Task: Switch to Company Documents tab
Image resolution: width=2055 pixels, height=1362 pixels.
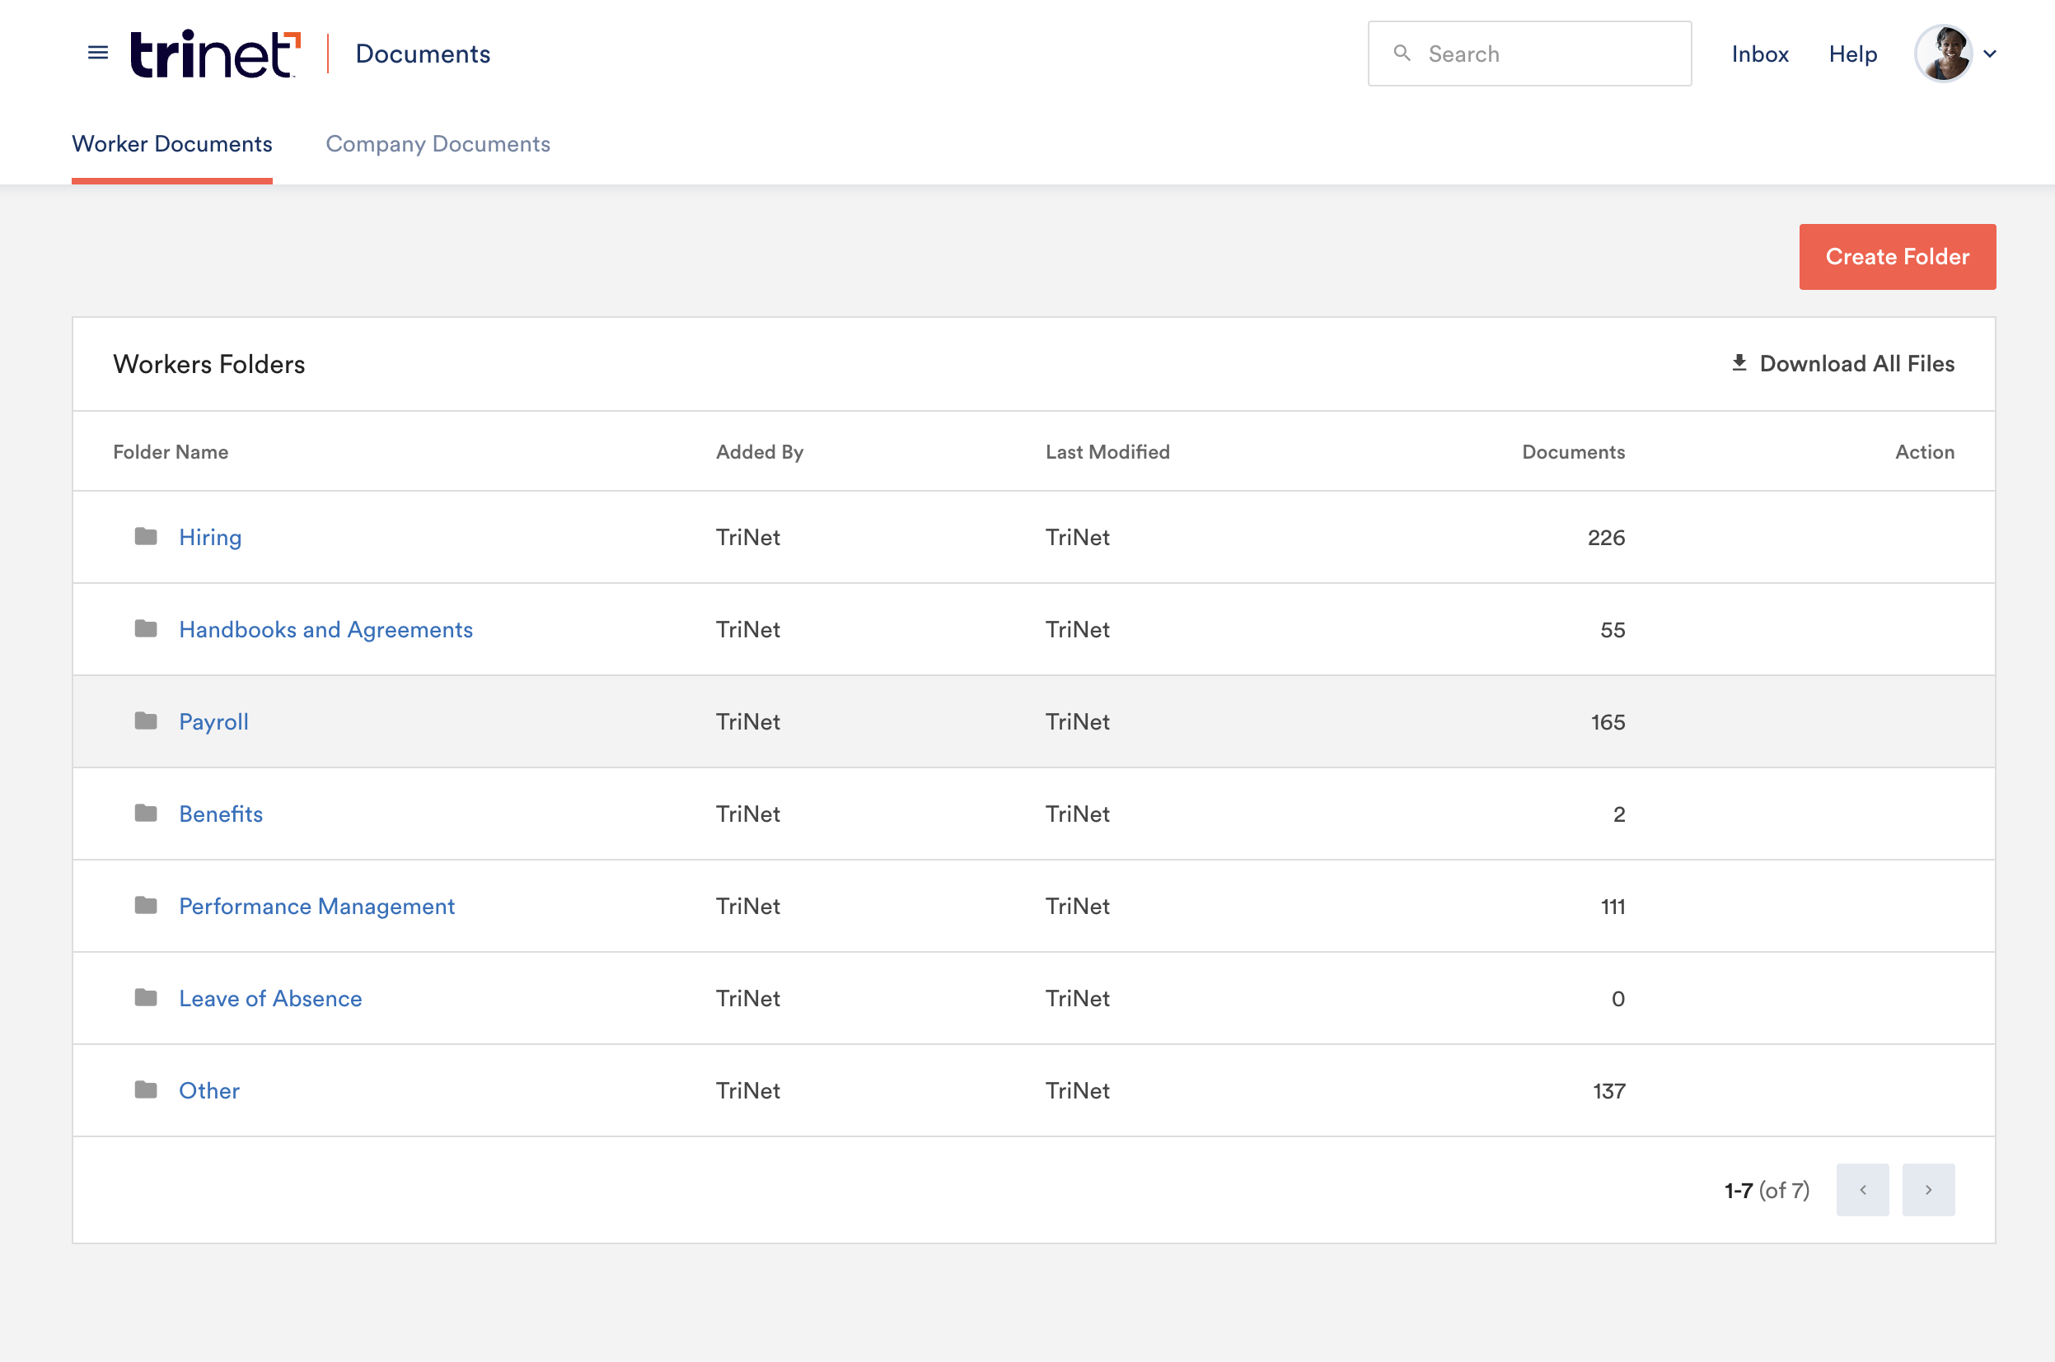Action: 438,144
